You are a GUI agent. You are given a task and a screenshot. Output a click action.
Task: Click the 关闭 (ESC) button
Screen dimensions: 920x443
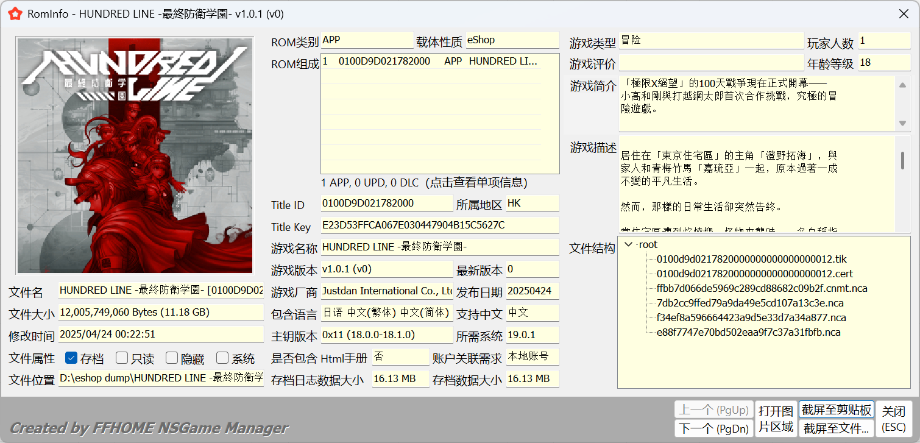[x=894, y=419]
